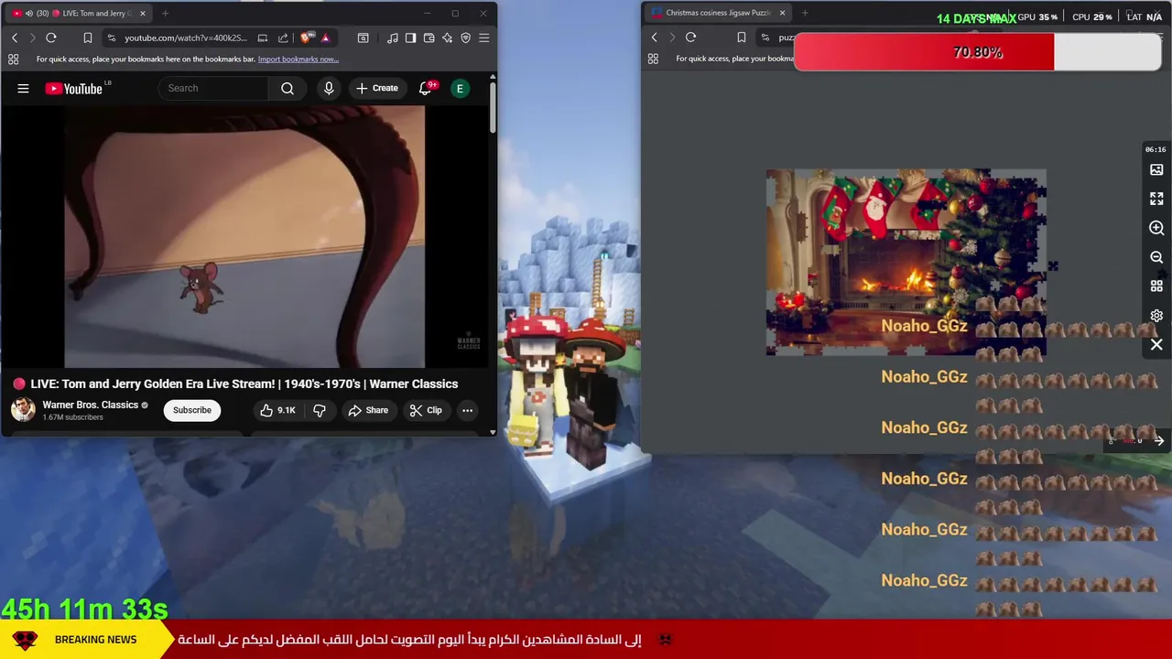
Task: Open the account avatar E menu
Action: pos(461,88)
